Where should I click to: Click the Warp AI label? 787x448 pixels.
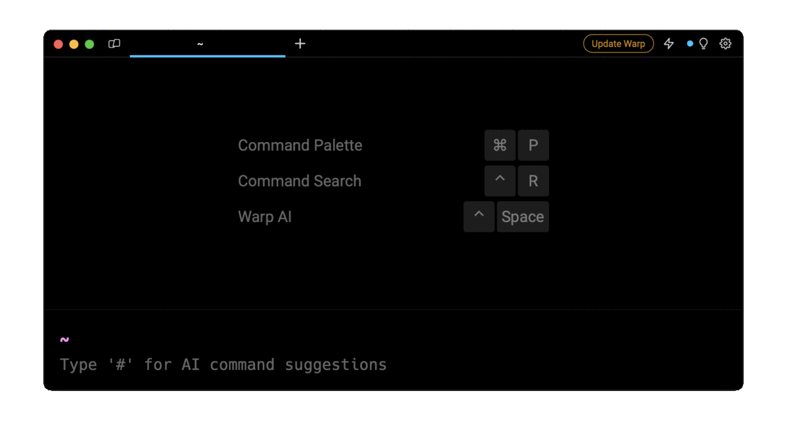264,216
